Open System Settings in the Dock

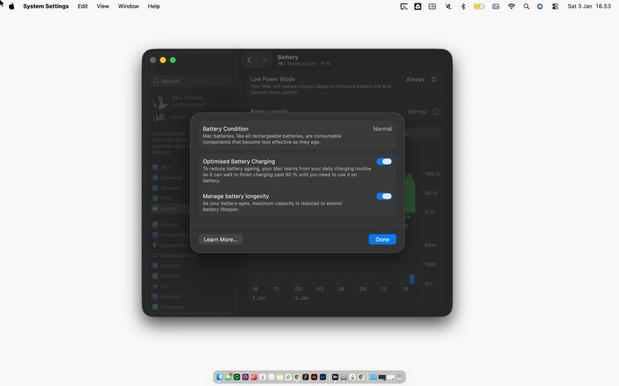pyautogui.click(x=344, y=377)
